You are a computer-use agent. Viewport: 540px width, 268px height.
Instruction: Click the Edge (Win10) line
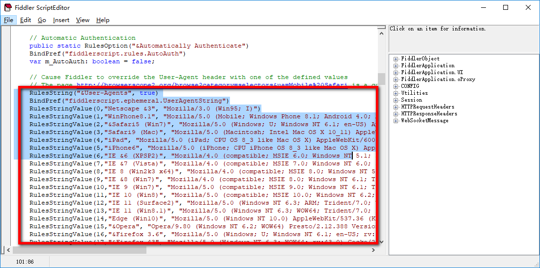click(202, 218)
